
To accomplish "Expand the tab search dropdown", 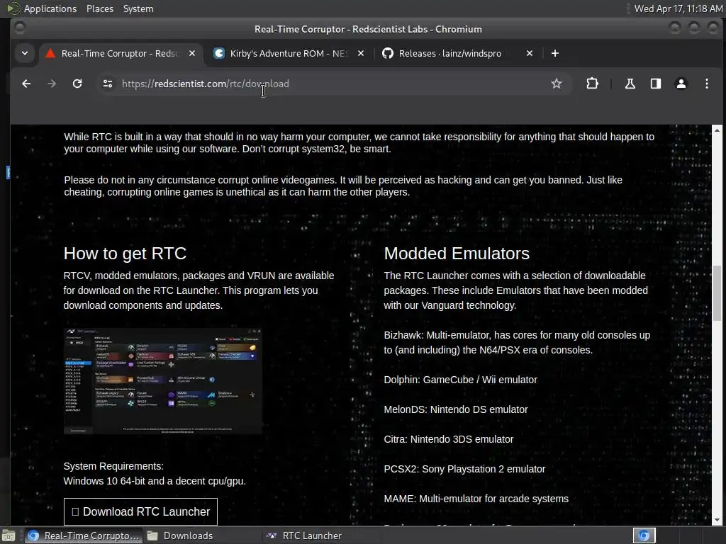I will (25, 54).
